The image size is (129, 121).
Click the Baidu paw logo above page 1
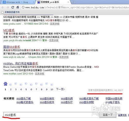5,84
